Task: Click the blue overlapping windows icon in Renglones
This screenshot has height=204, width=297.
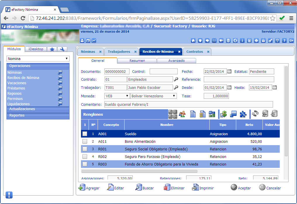Action: 233,114
